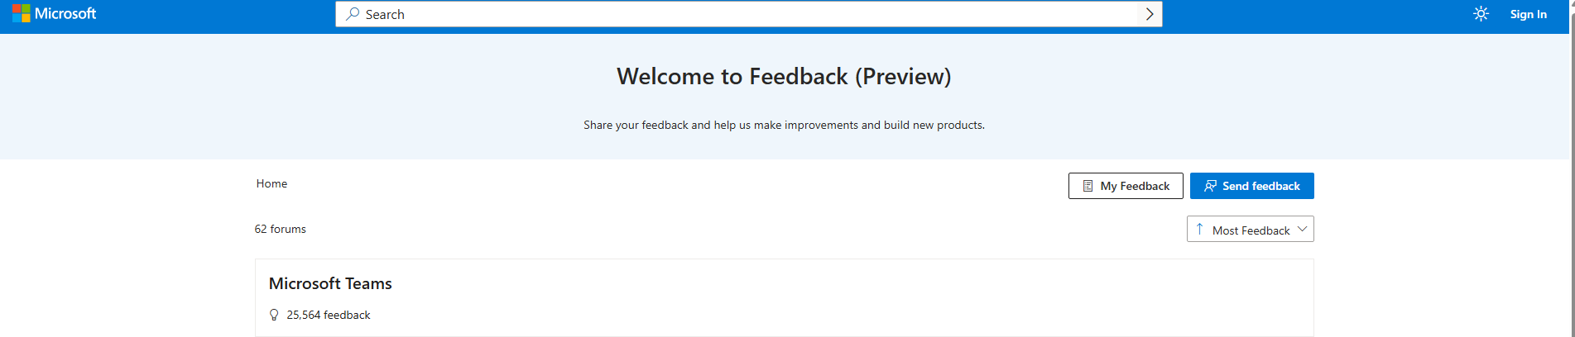Screen dimensions: 1575x337
Task: Click the person-chat icon on Send feedback
Action: tap(1210, 186)
